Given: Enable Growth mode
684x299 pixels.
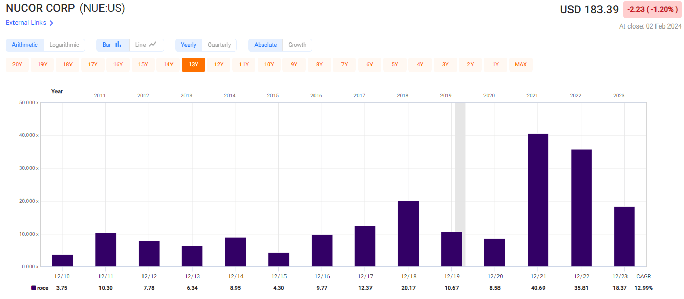Looking at the screenshot, I should pos(297,45).
